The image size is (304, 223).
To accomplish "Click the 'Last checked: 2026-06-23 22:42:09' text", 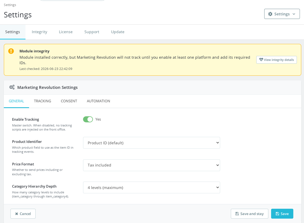I will point(46,69).
